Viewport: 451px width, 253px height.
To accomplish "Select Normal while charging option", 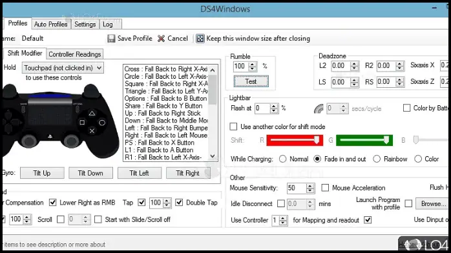I will point(283,159).
